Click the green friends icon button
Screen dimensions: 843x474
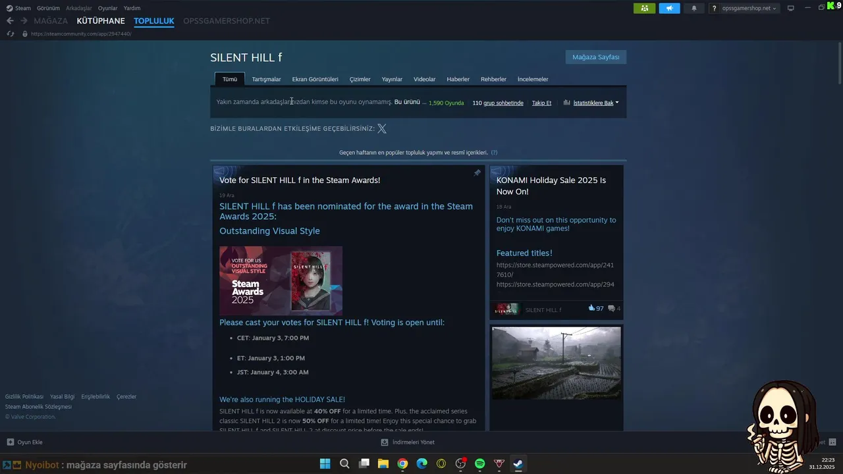click(644, 9)
